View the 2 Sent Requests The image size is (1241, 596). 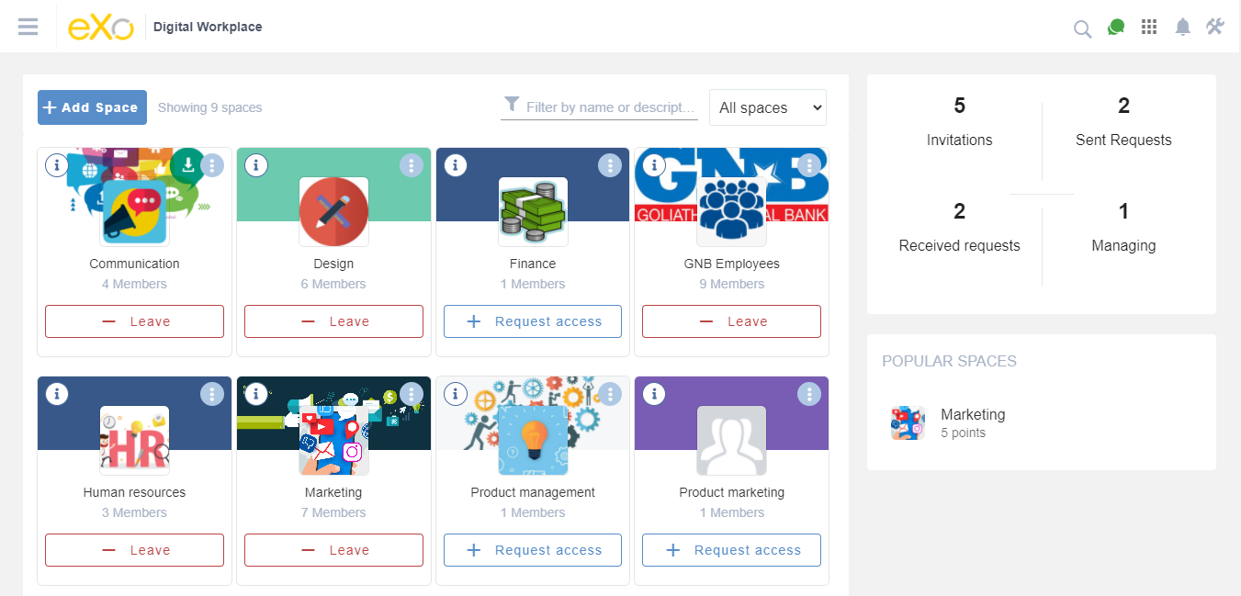point(1123,122)
